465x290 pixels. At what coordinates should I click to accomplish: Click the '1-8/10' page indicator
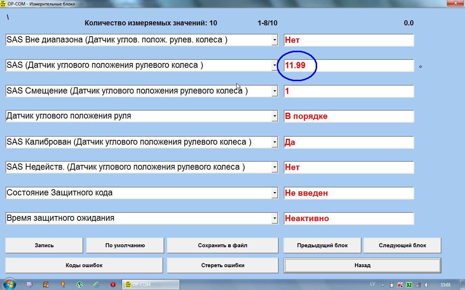click(267, 23)
